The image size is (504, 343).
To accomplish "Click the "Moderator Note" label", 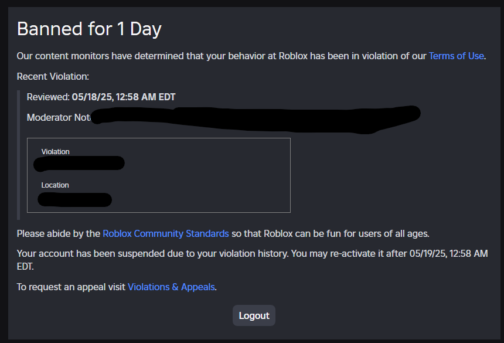I will [59, 118].
